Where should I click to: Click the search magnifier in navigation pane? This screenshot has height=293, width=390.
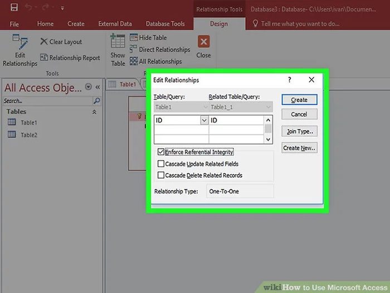(96, 101)
